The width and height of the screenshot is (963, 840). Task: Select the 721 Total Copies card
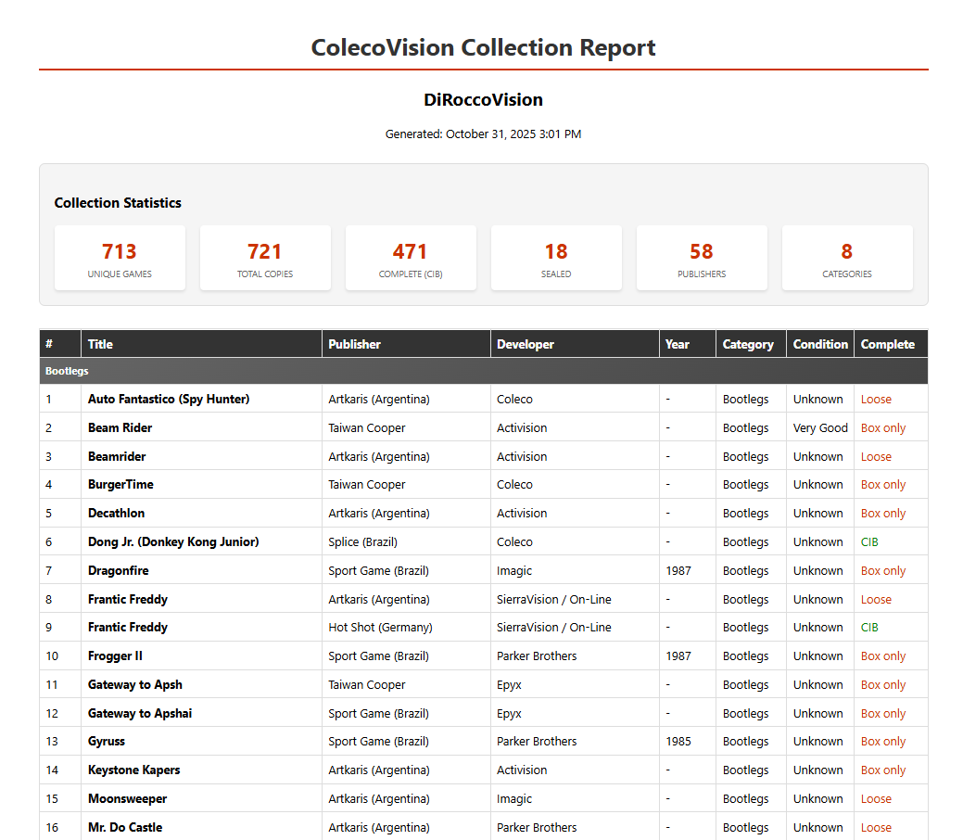pos(265,259)
